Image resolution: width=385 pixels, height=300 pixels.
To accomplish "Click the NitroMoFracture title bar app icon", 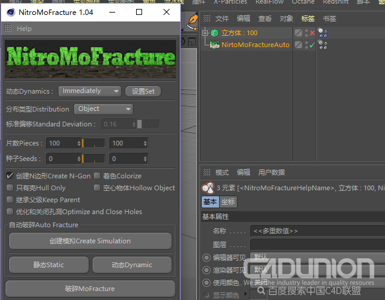I will pyautogui.click(x=11, y=12).
